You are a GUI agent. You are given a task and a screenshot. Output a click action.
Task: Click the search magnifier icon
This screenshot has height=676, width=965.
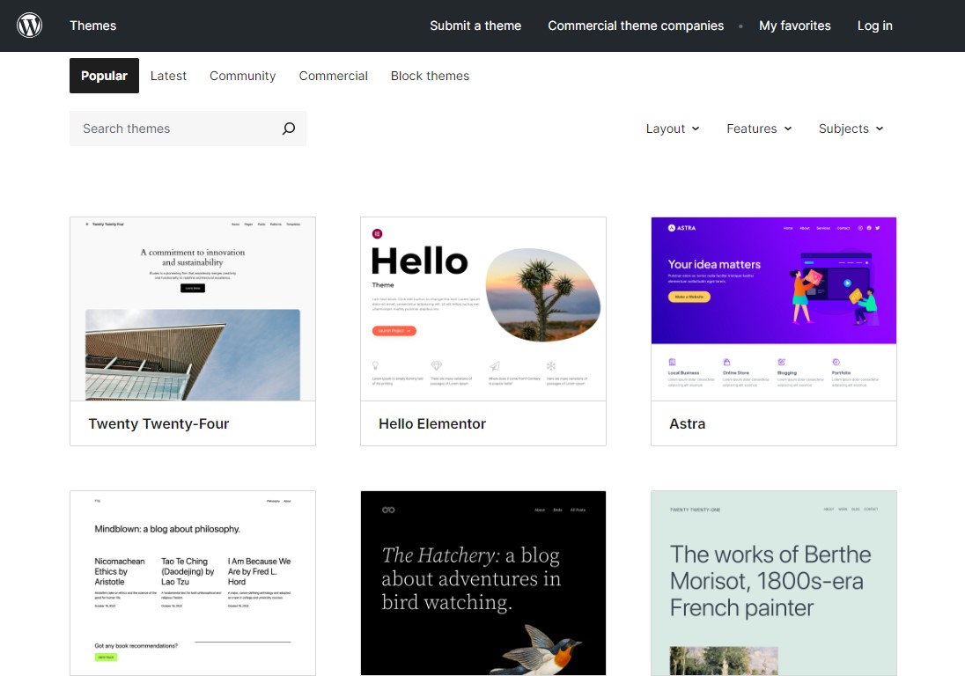pos(289,129)
